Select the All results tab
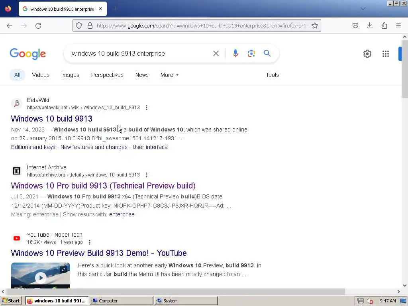 (17, 75)
